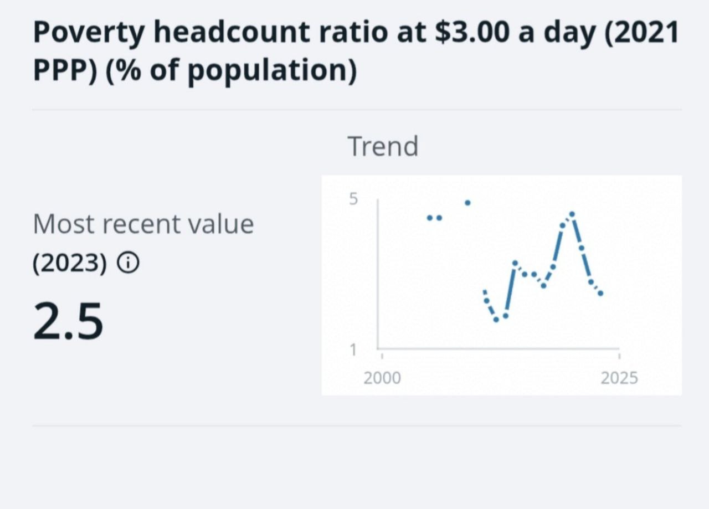Select the (2023) year text

coord(70,264)
